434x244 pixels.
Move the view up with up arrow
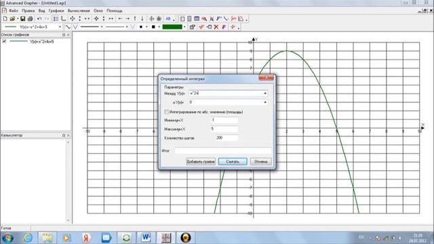(135, 19)
